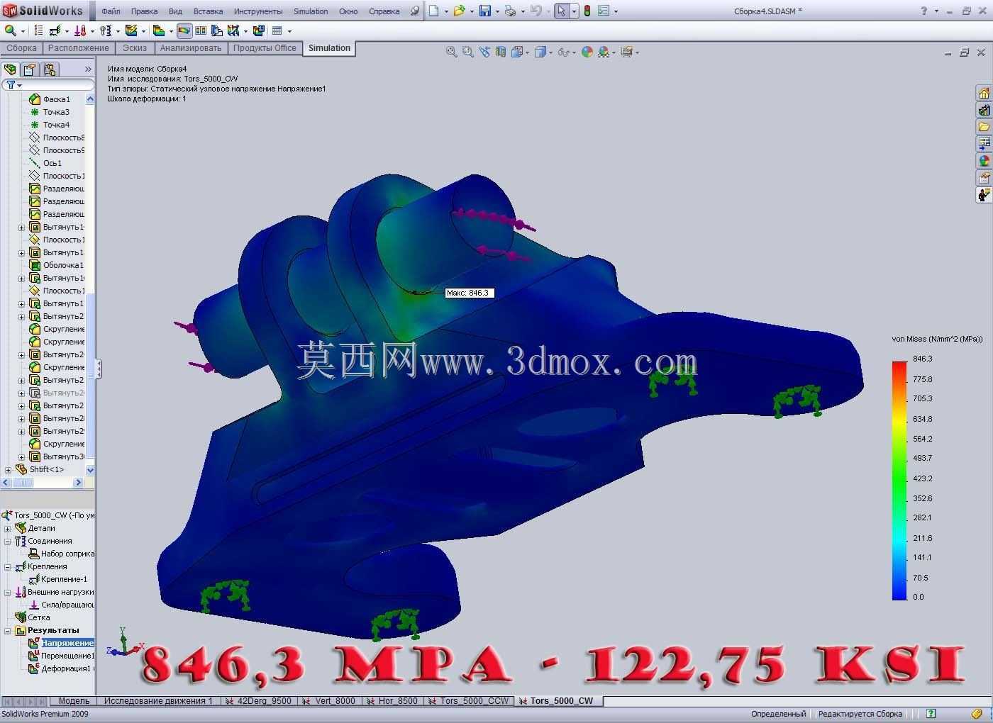Open the Connections Advisor icon
The width and height of the screenshot is (993, 723).
tap(106, 30)
